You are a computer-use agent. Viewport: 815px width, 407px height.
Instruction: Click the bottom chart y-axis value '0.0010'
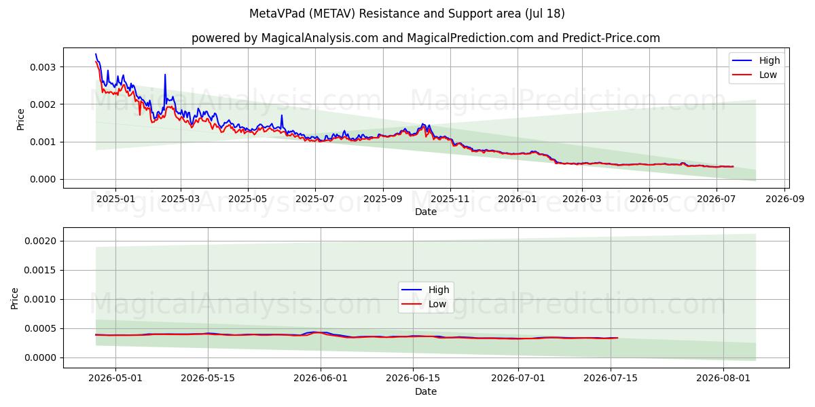click(x=42, y=300)
